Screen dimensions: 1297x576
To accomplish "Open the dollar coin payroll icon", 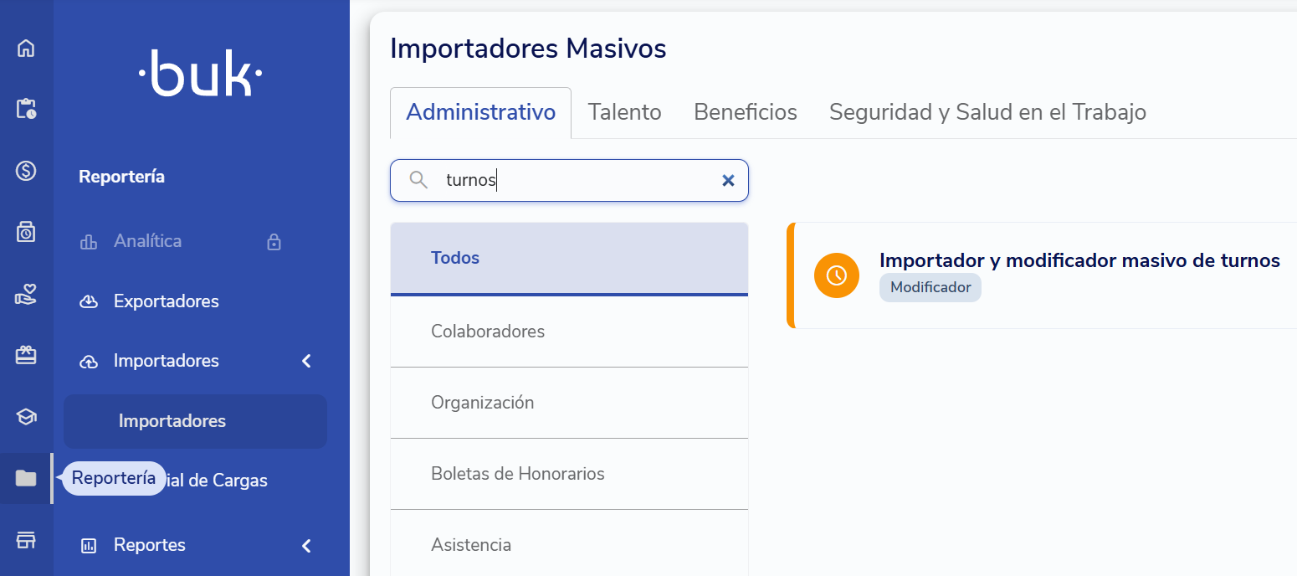I will click(26, 171).
